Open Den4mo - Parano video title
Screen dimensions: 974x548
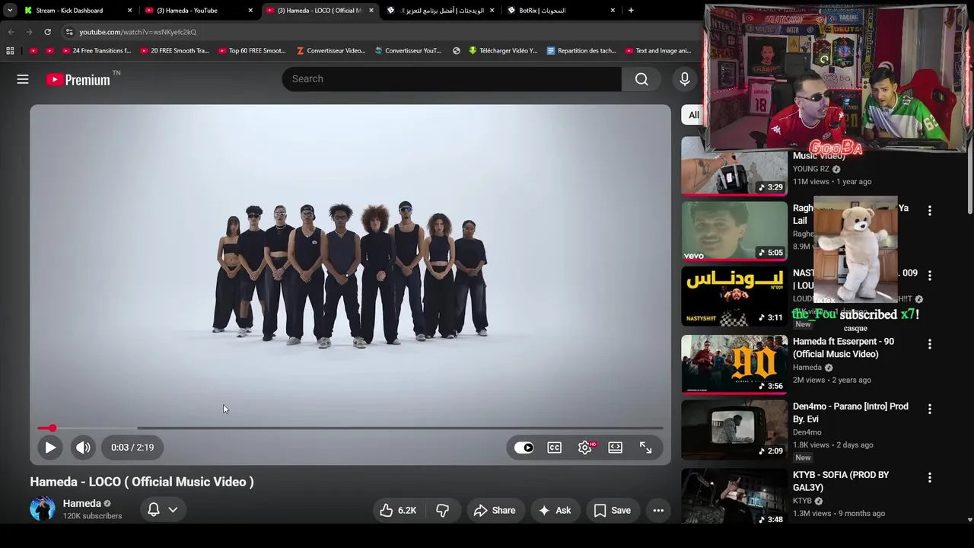tap(850, 413)
